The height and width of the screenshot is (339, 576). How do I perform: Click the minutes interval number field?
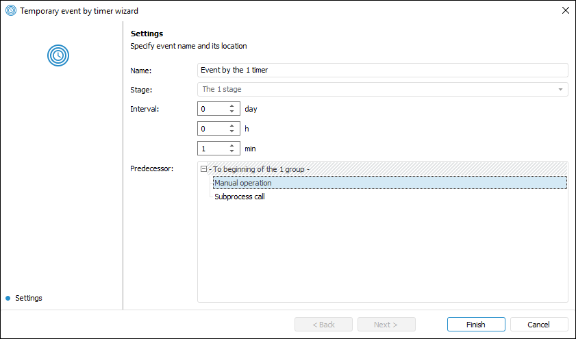click(x=212, y=149)
